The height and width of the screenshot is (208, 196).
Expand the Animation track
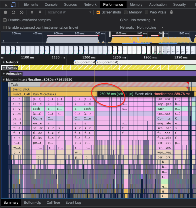[4, 74]
